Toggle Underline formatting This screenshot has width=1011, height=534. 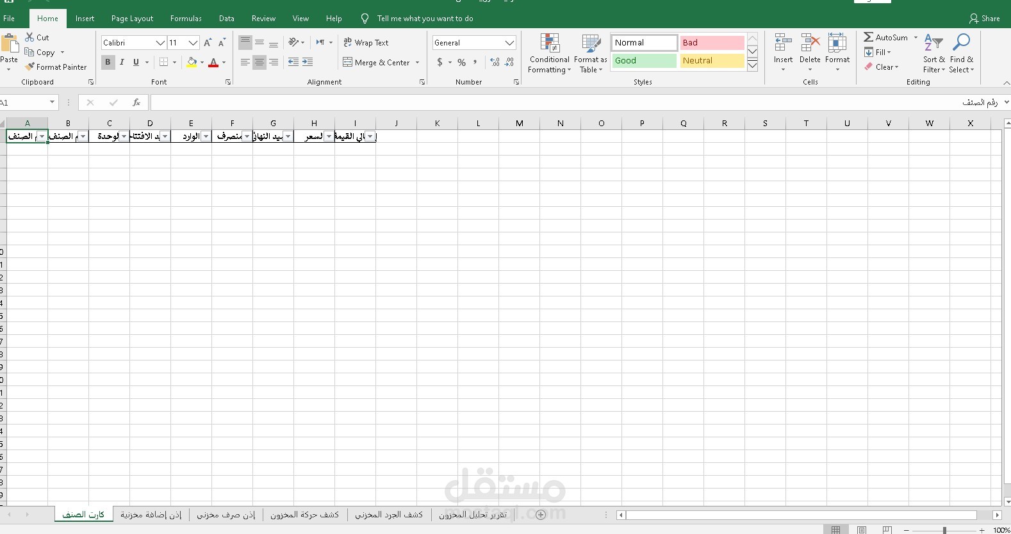[136, 62]
